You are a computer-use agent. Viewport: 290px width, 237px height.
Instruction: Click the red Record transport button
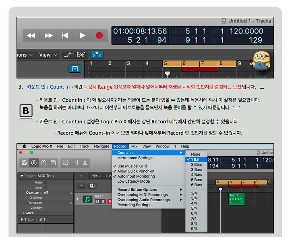99,35
